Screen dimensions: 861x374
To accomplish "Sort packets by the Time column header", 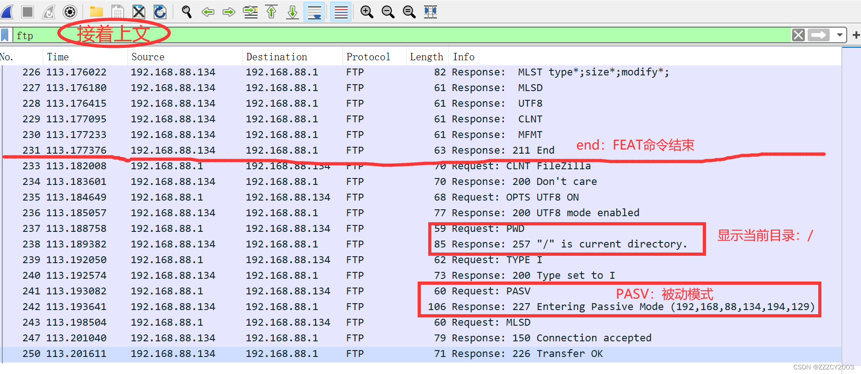I will [x=58, y=57].
